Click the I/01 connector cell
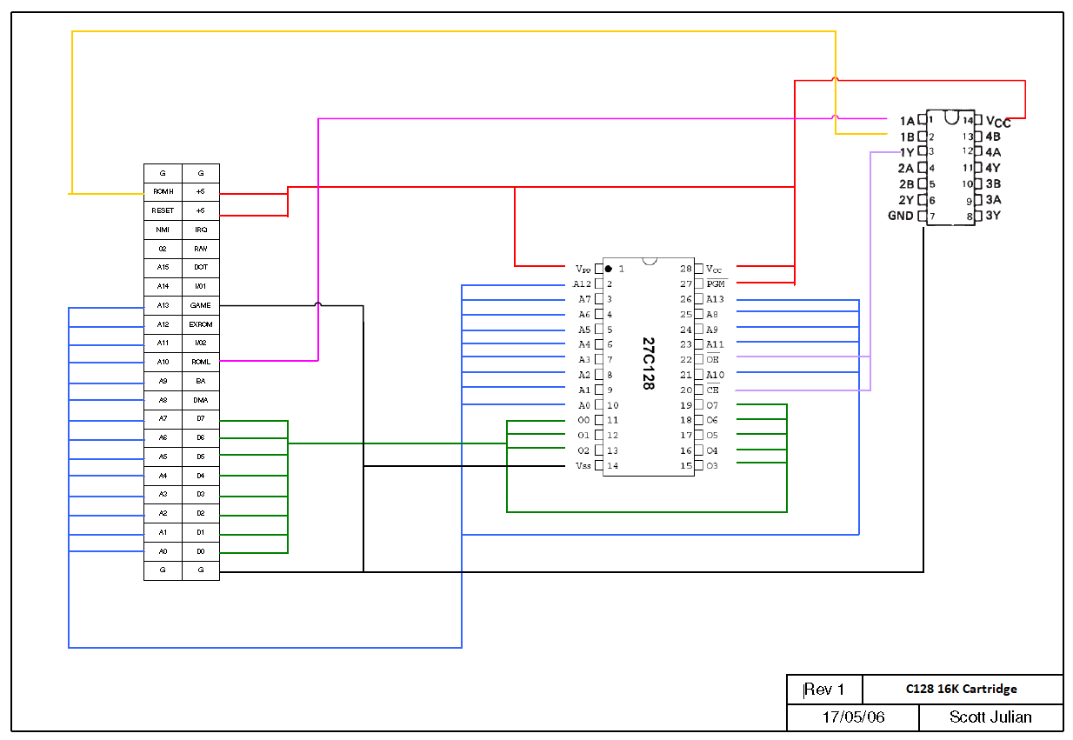The width and height of the screenshot is (1073, 740). [201, 287]
